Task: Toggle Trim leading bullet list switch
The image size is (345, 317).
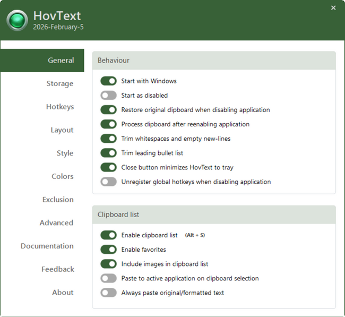Action: point(108,153)
